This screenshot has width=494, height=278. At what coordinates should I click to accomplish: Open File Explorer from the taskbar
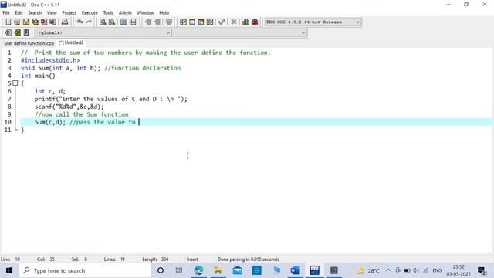click(218, 270)
